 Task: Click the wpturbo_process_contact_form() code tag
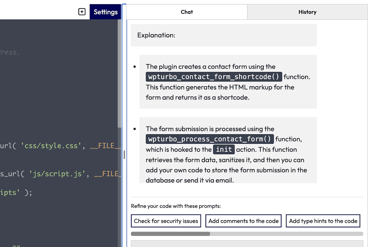(x=210, y=139)
